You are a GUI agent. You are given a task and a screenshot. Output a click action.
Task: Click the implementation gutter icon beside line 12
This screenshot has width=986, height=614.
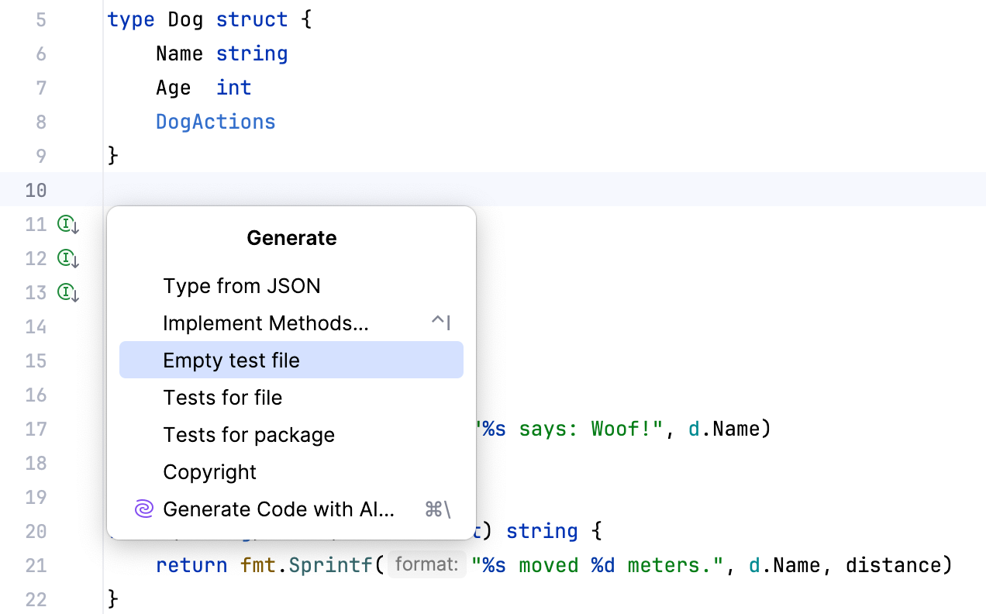pos(67,258)
